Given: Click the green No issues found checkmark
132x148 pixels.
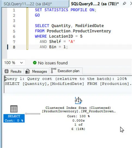Looking at the screenshot, I should [35, 63].
